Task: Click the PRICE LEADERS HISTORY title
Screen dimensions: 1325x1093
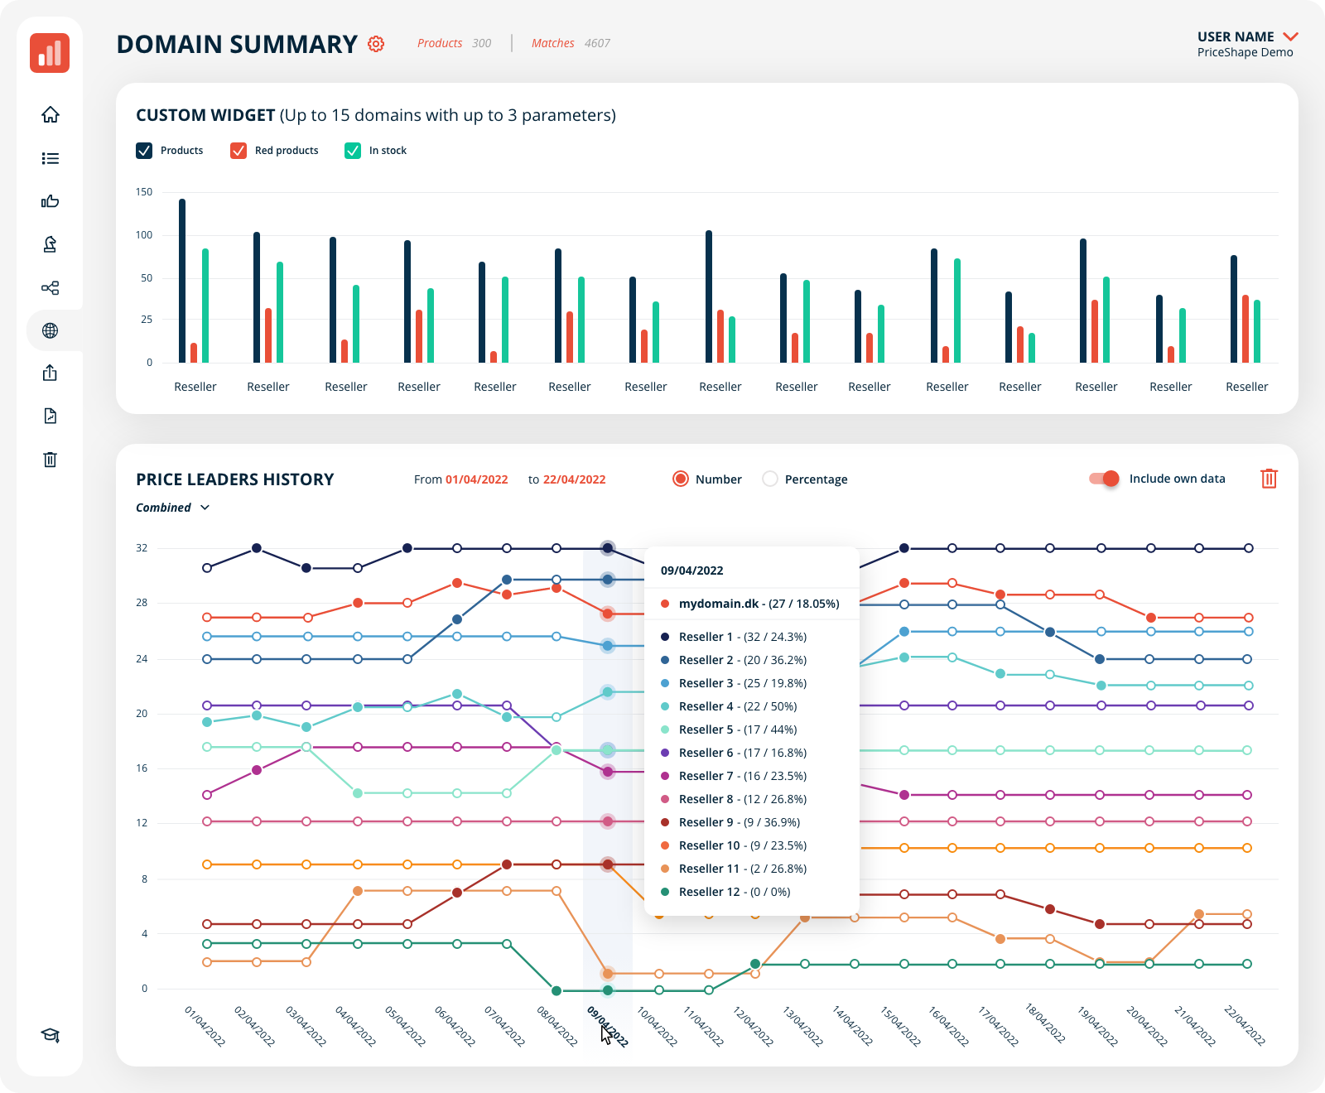Action: 235,479
